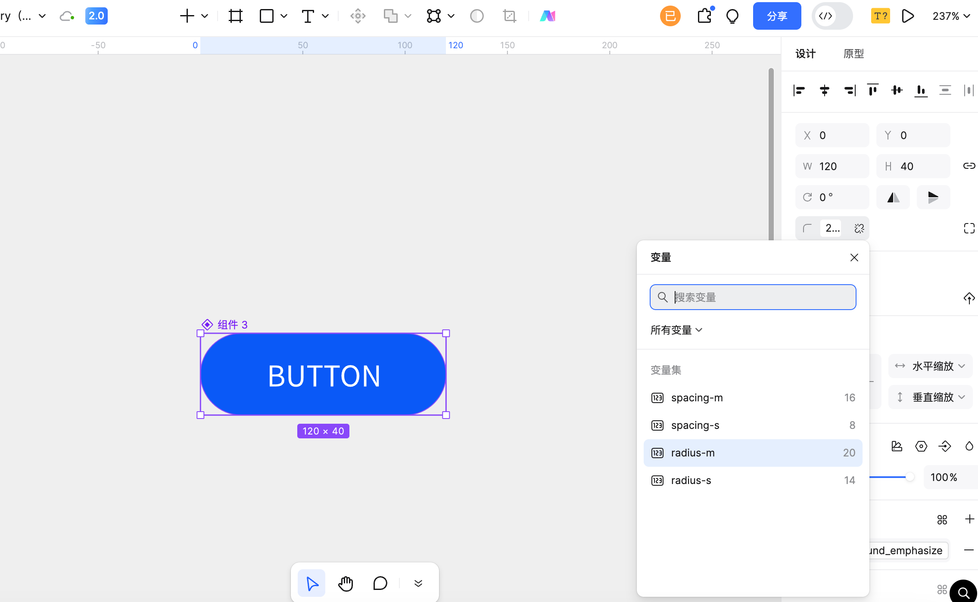
Task: Select the Move cursor tool
Action: [x=311, y=583]
